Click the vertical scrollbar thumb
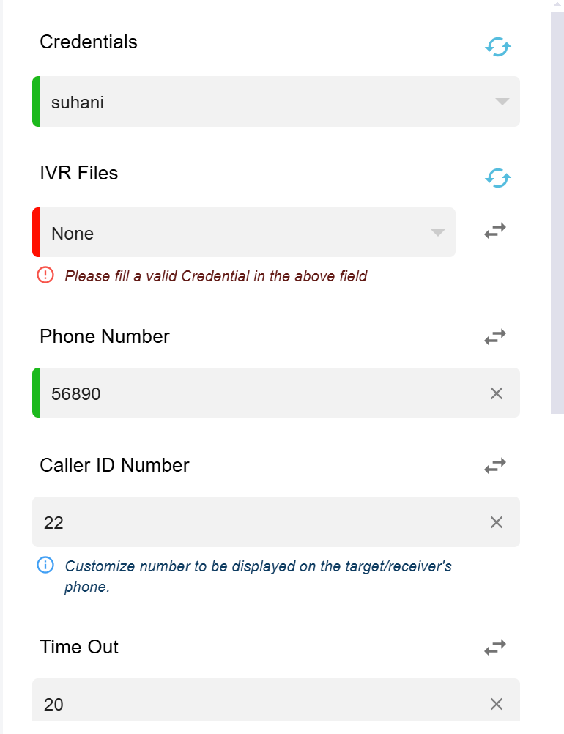This screenshot has height=734, width=564. click(x=557, y=213)
